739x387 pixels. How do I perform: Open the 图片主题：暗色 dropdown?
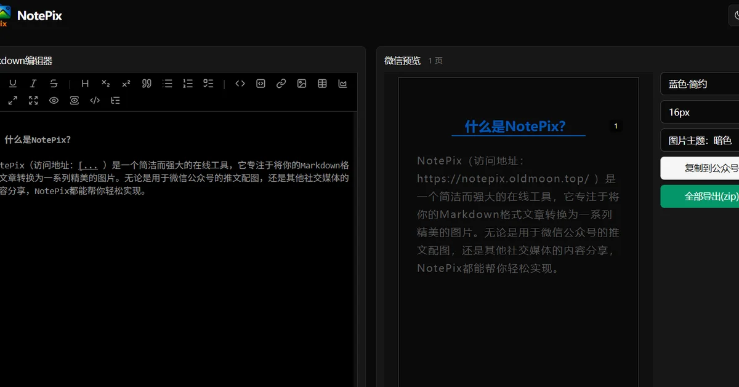700,140
